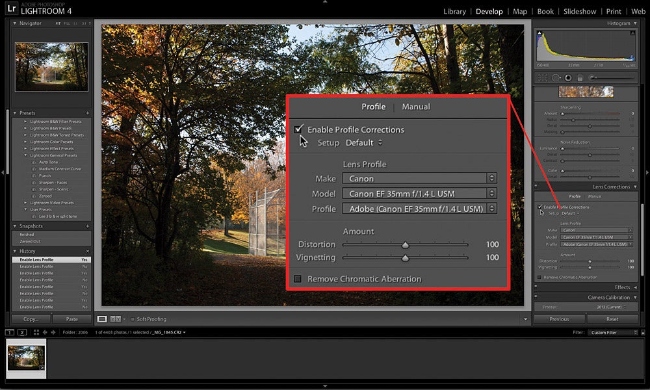
Task: Expand Lightroom B&W Filter Presets folder
Action: pyautogui.click(x=25, y=122)
